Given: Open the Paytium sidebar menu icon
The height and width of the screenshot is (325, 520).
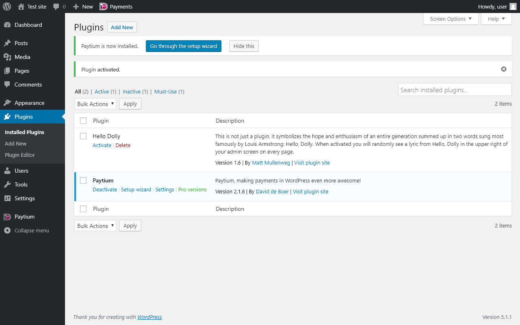Looking at the screenshot, I should click(7, 217).
